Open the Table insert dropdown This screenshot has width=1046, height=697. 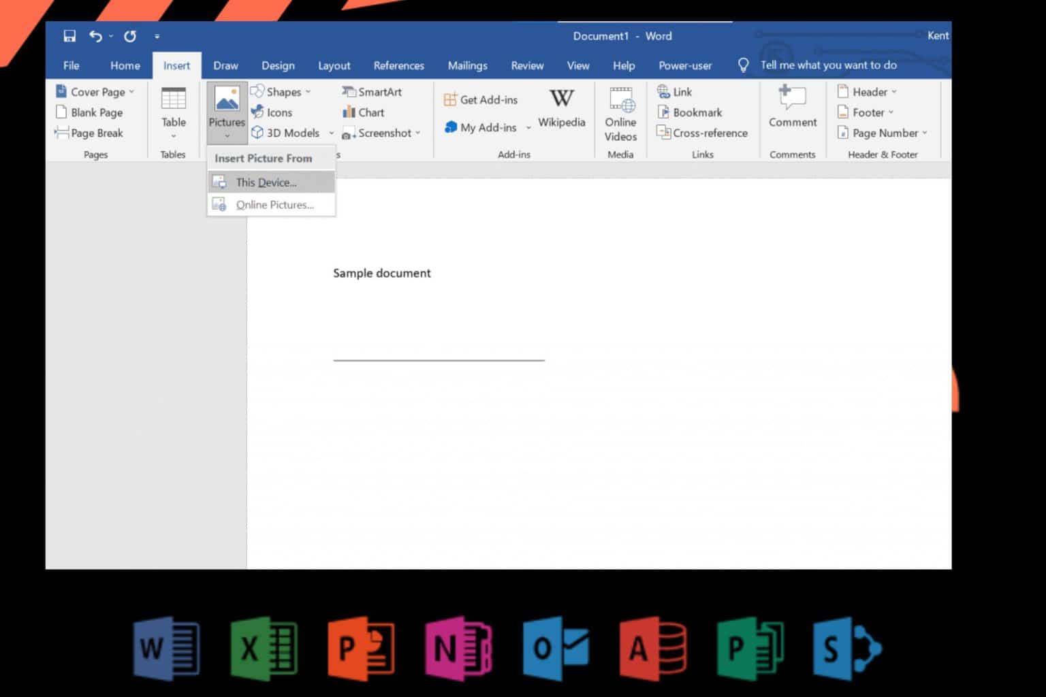coord(173,112)
